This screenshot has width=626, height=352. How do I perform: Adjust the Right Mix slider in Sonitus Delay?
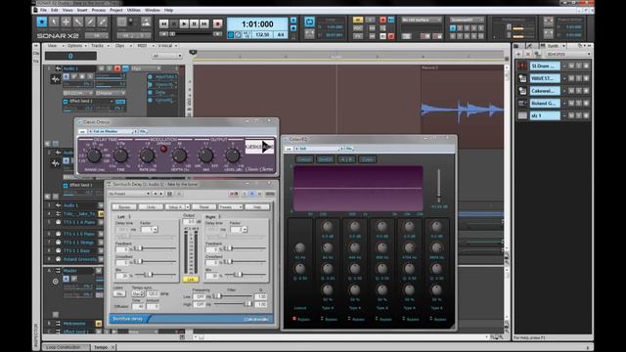point(246,275)
